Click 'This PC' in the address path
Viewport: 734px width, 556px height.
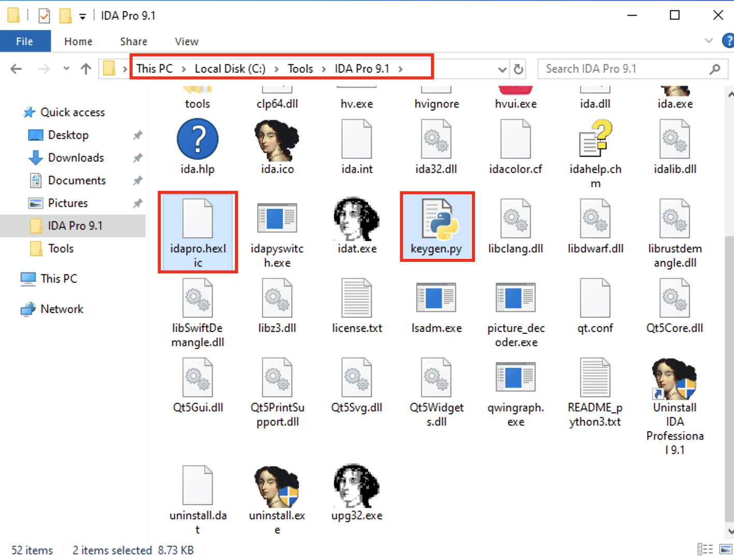point(154,68)
